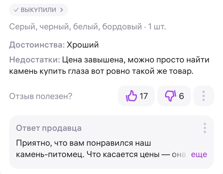The image size is (223, 174).
Task: Open the review's three-dot options menu
Action: pyautogui.click(x=204, y=96)
